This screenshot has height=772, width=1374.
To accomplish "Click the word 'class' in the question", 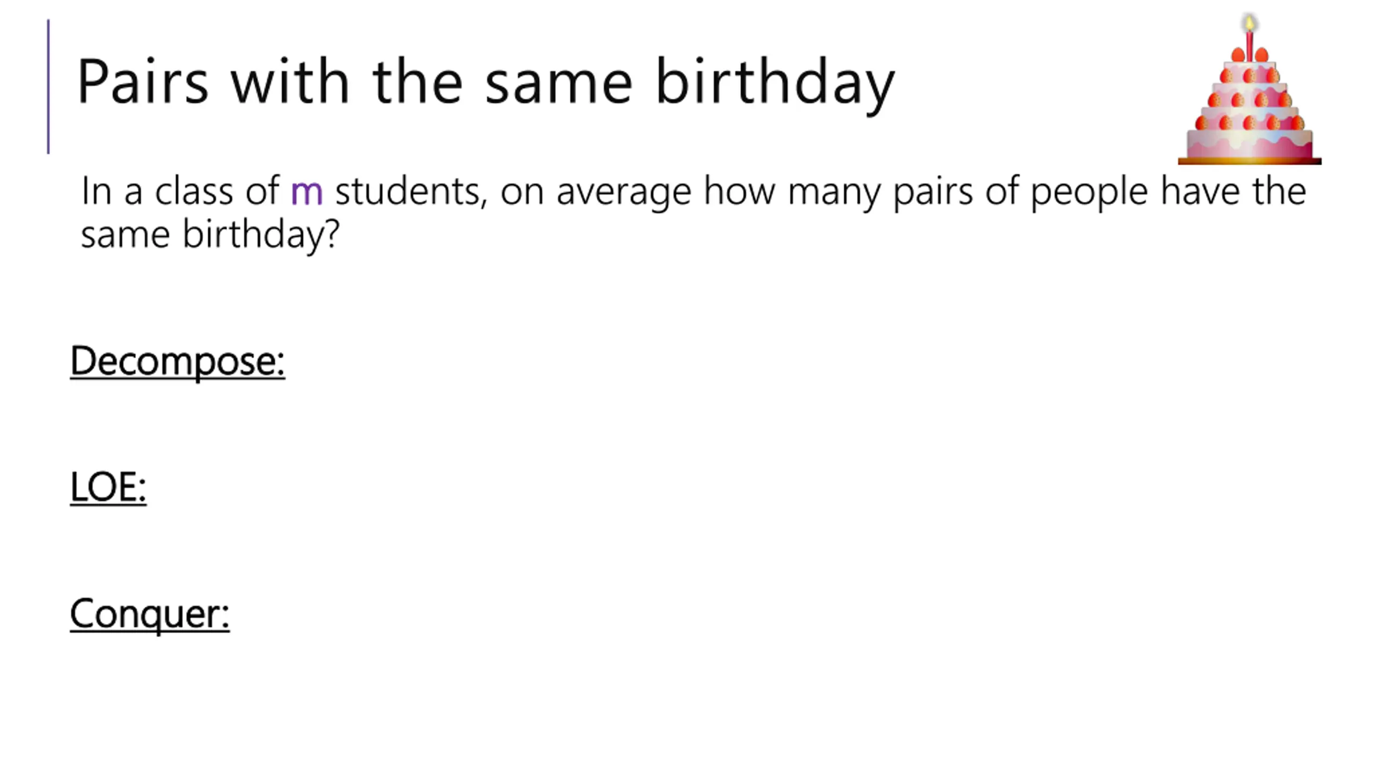I will pyautogui.click(x=194, y=191).
